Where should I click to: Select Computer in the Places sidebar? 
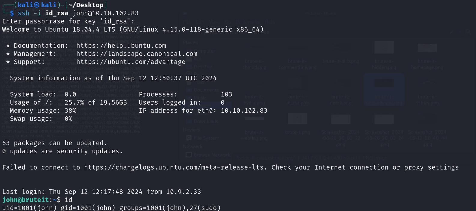(x=204, y=51)
